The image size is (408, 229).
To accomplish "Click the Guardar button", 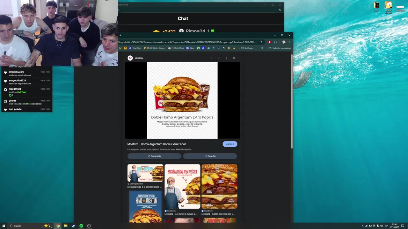I will click(210, 156).
